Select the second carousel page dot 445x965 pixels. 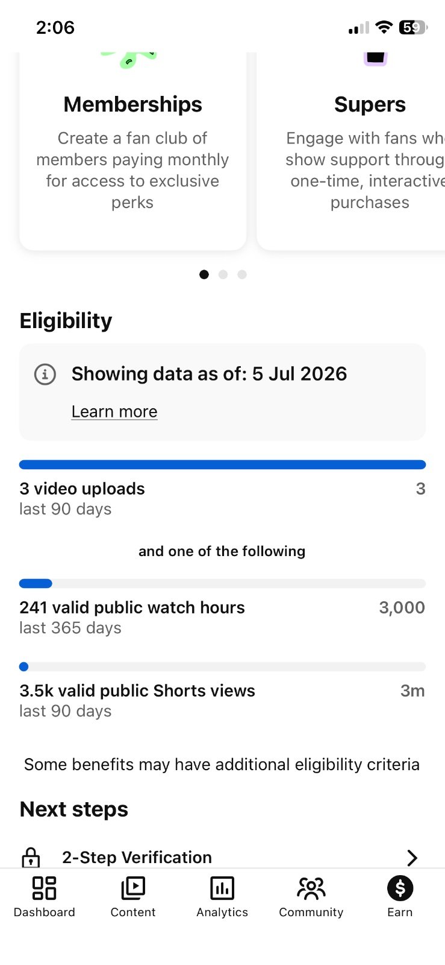223,274
